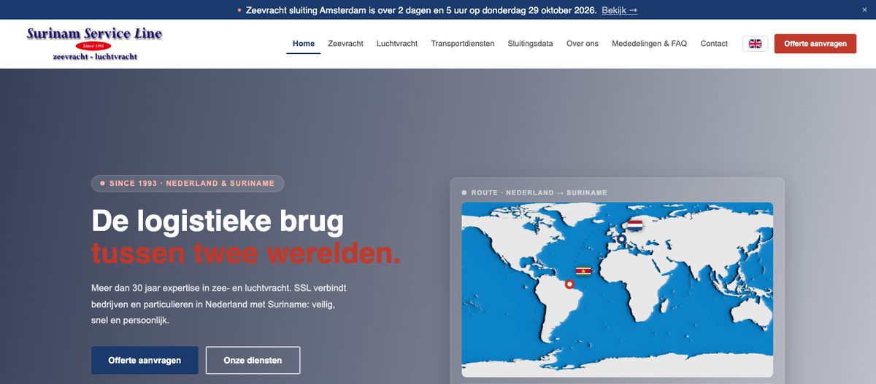
Task: Go to the Luchtvracht page
Action: 397,44
